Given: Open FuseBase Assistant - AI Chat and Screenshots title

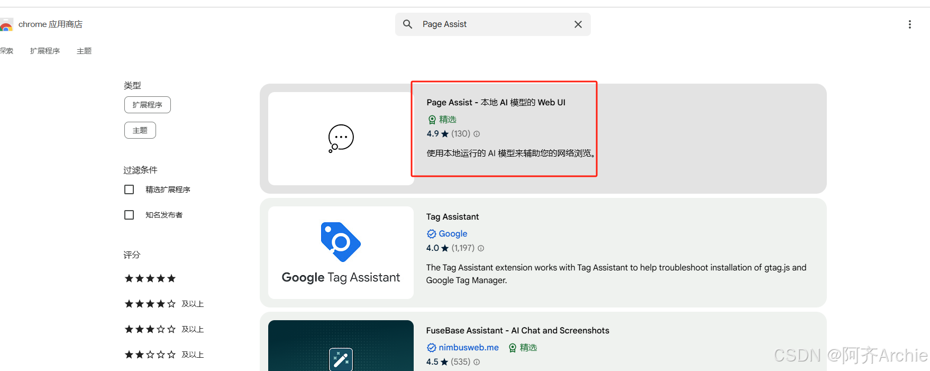Looking at the screenshot, I should click(518, 331).
